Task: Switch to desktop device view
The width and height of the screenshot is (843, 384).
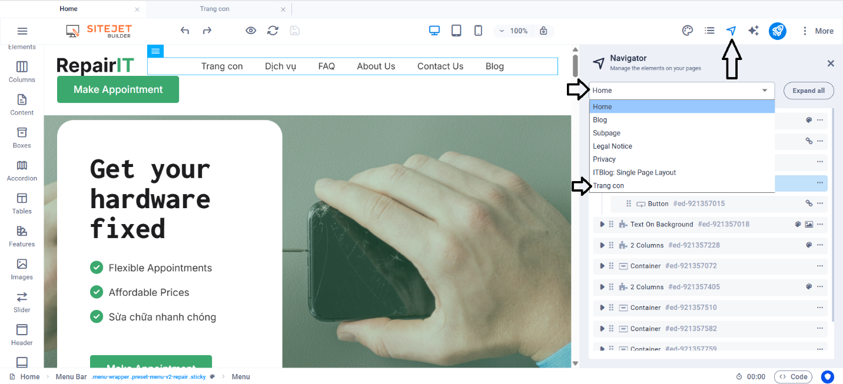Action: click(x=434, y=31)
